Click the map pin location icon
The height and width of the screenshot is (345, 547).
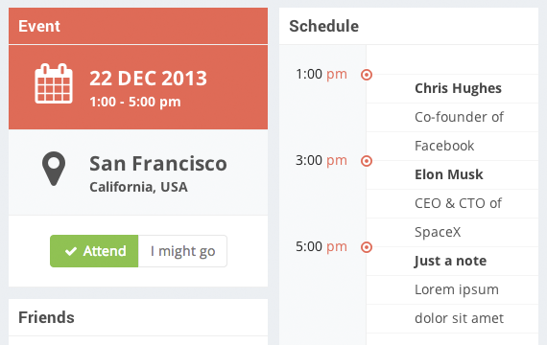(54, 169)
